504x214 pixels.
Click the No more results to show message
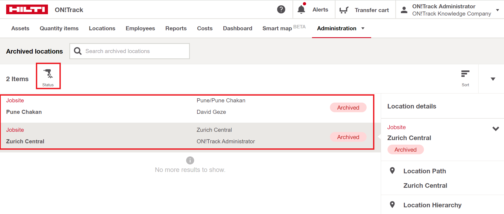(190, 170)
